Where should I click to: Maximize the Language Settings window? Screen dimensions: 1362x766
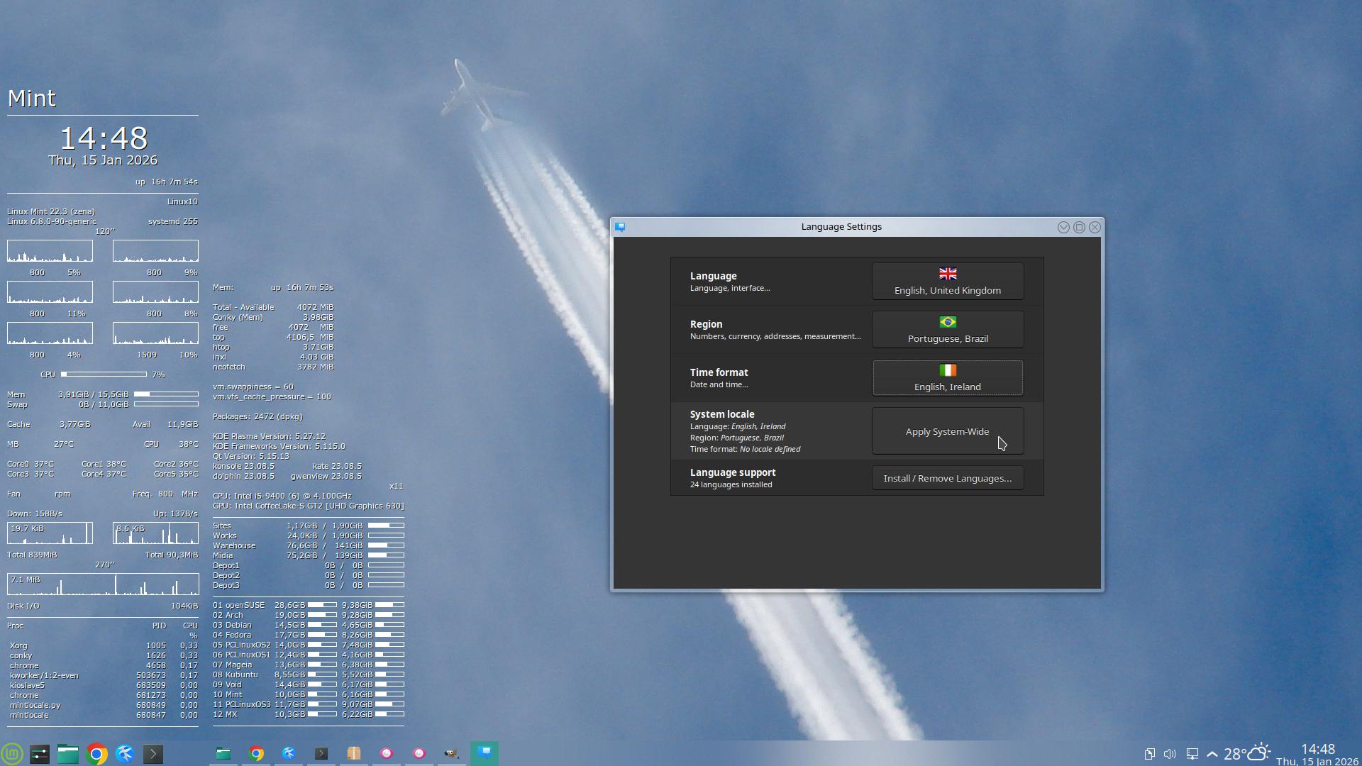tap(1079, 227)
